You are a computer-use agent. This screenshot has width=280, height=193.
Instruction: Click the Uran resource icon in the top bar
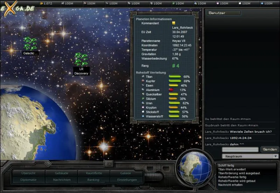tap(196, 3)
